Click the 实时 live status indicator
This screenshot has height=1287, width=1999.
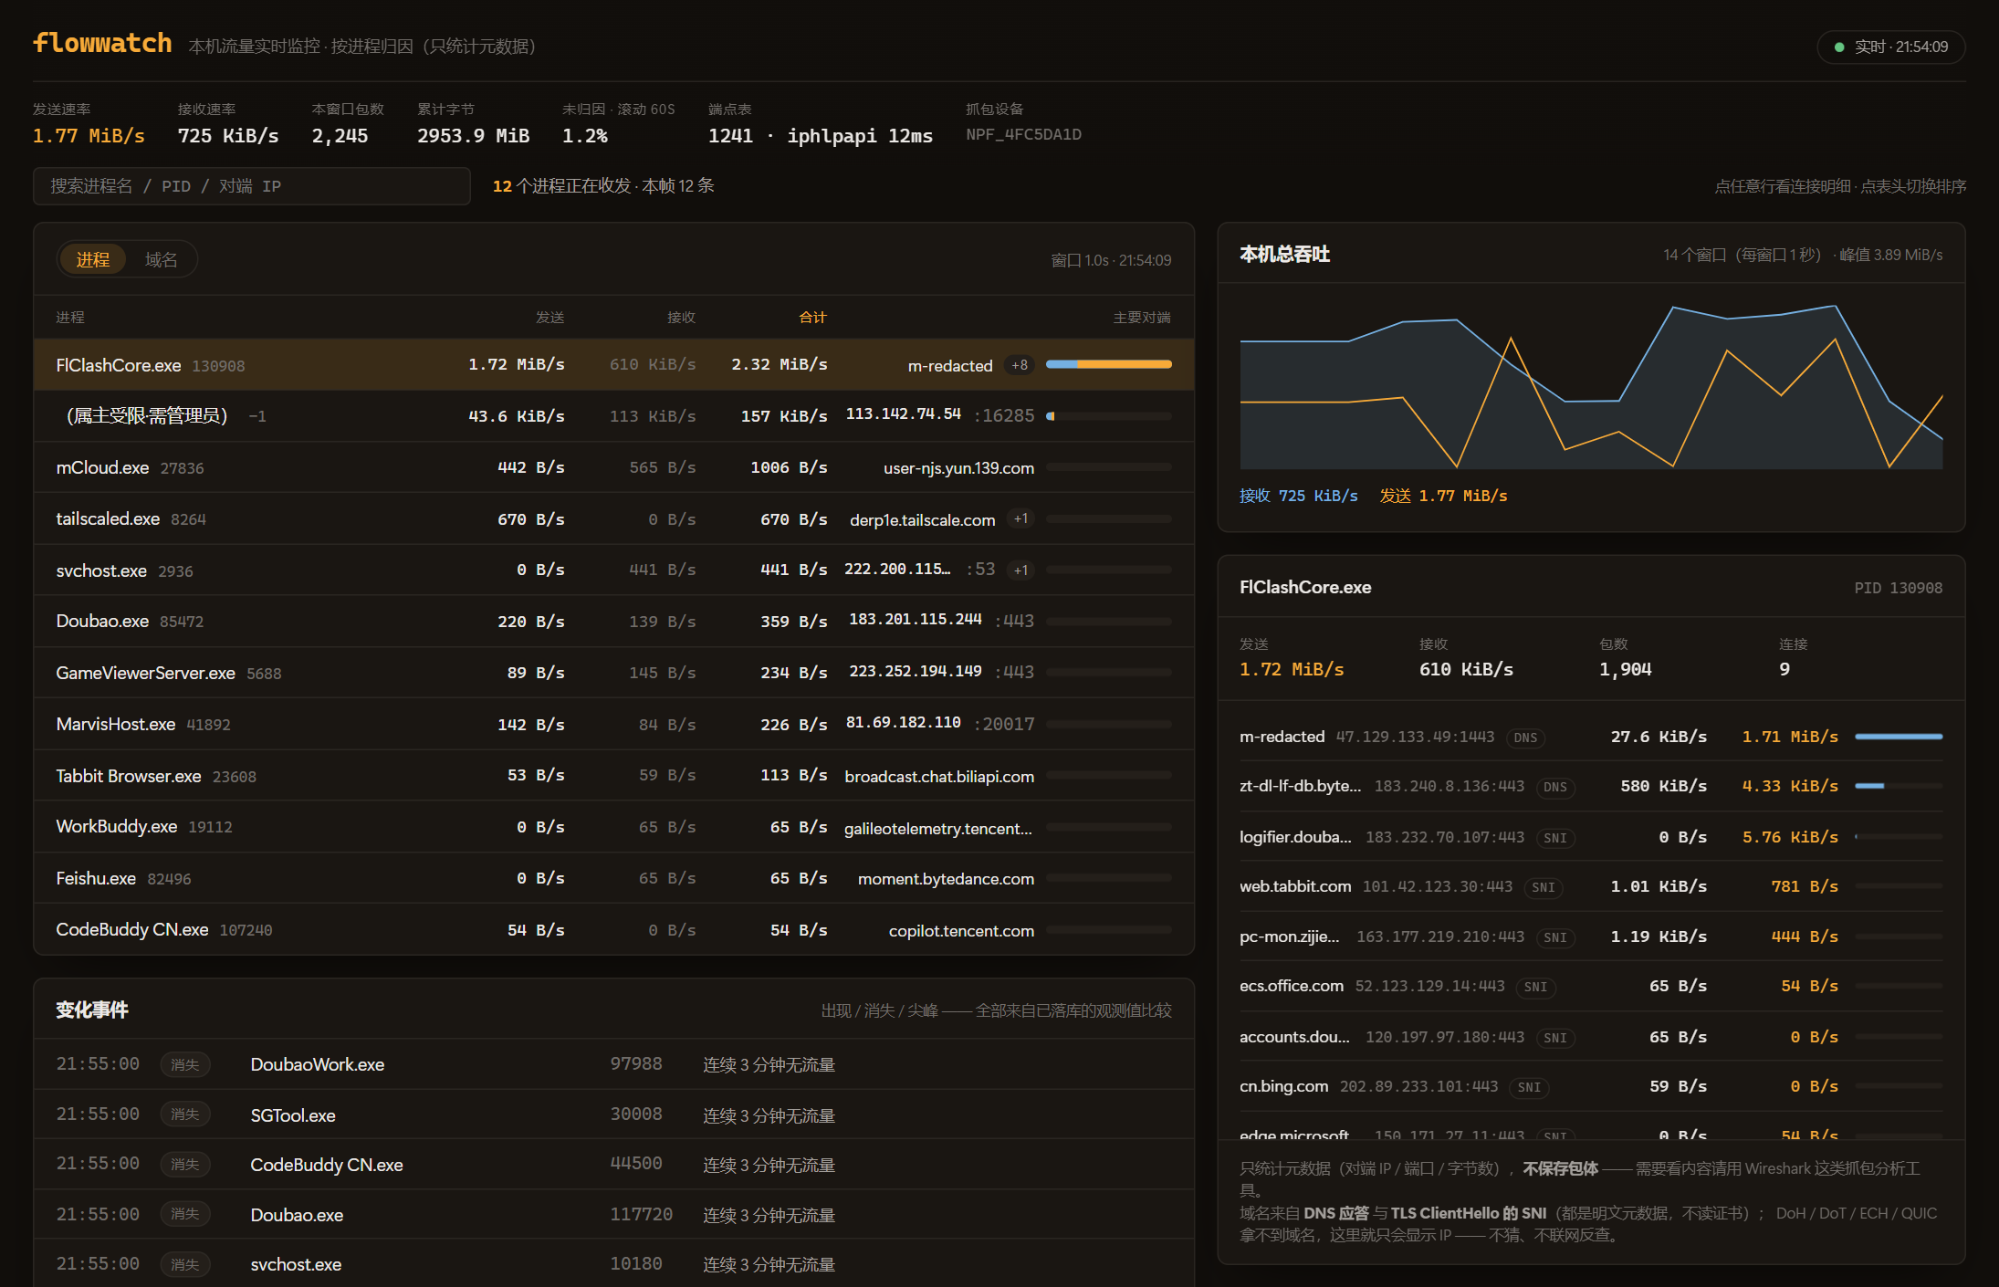(x=1890, y=47)
